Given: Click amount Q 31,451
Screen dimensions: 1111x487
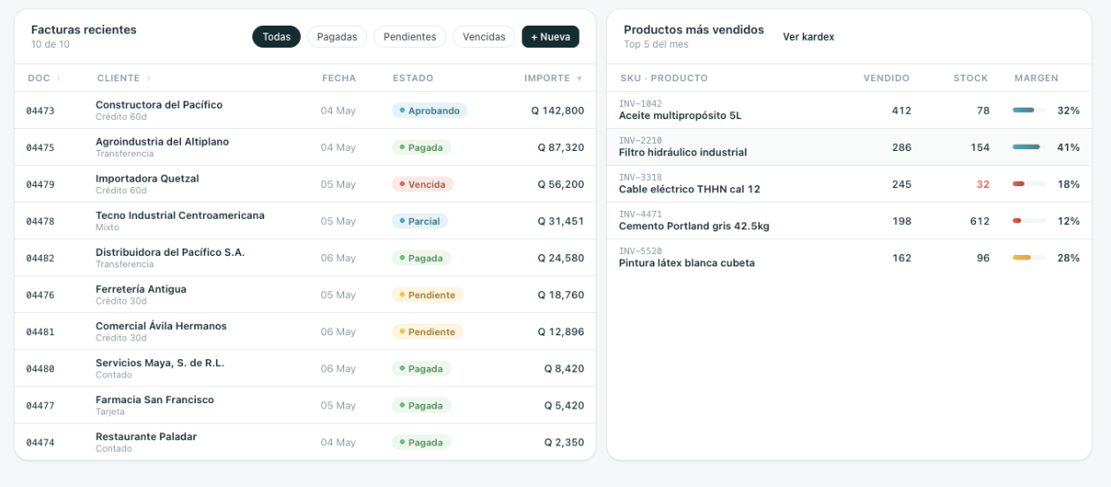Looking at the screenshot, I should point(560,221).
